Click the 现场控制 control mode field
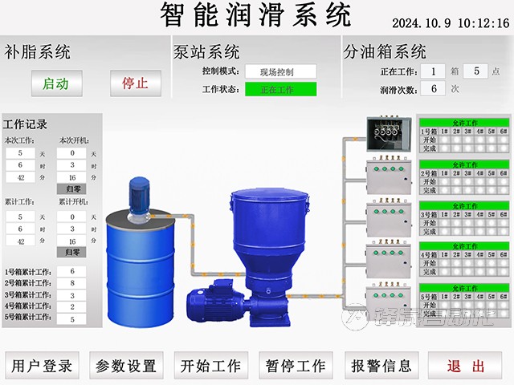This screenshot has height=385, width=514. [280, 72]
